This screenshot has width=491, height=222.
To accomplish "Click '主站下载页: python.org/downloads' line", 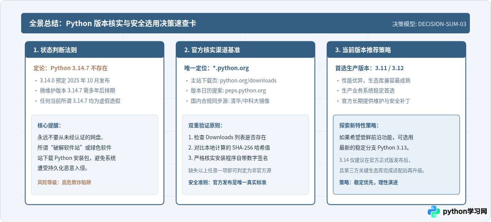I will (x=234, y=81).
